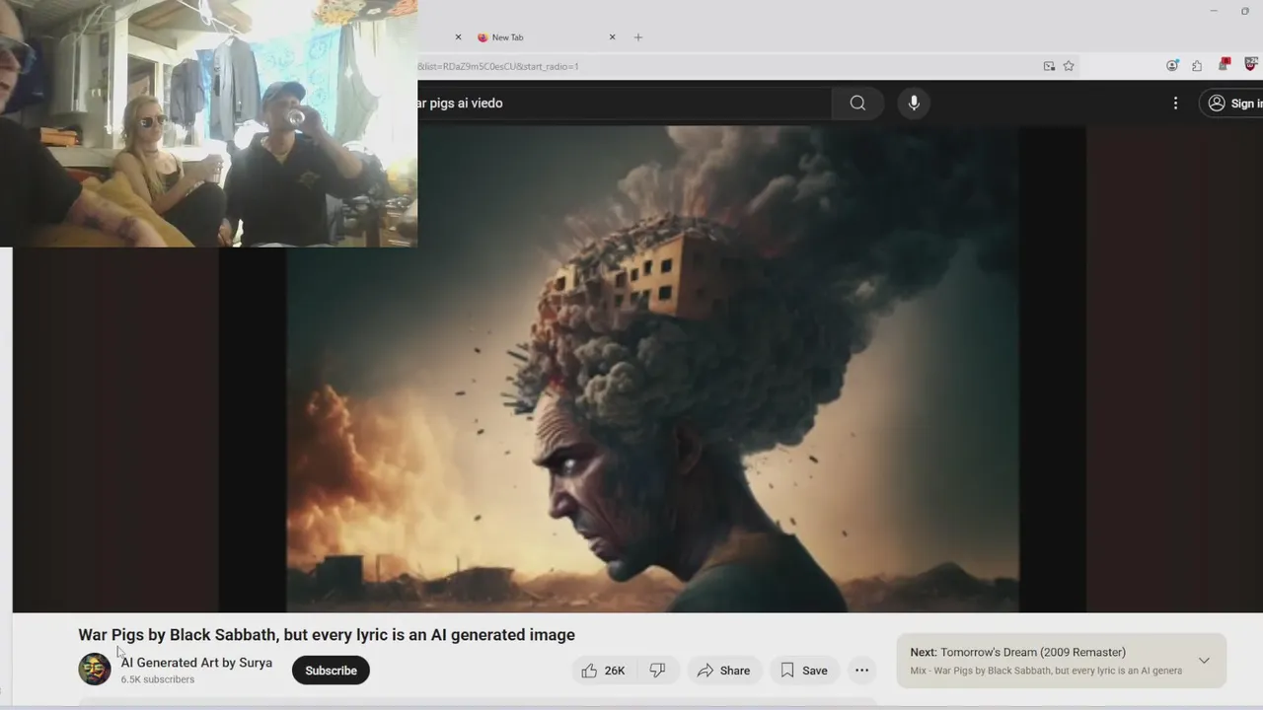Screen dimensions: 1263x710
Task: Close the New Tab tab
Action: [612, 37]
